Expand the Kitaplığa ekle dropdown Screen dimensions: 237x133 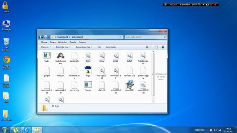point(63,47)
